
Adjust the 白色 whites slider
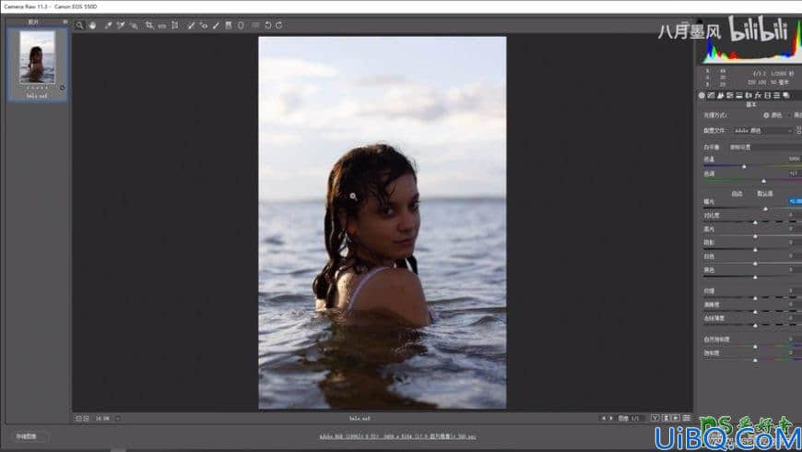tap(756, 264)
